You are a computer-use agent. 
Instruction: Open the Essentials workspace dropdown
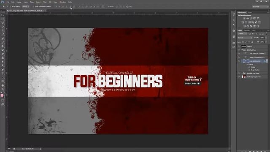pos(260,7)
